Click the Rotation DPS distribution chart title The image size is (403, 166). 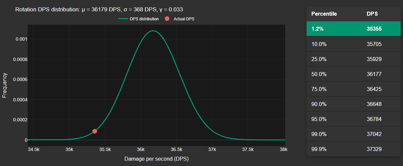click(99, 10)
